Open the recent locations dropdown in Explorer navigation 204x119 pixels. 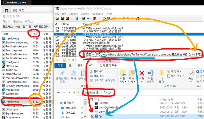(69, 93)
